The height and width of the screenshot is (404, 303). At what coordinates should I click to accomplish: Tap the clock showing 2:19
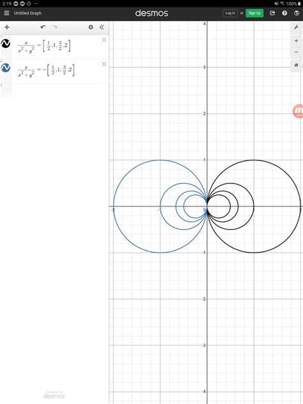pos(6,4)
